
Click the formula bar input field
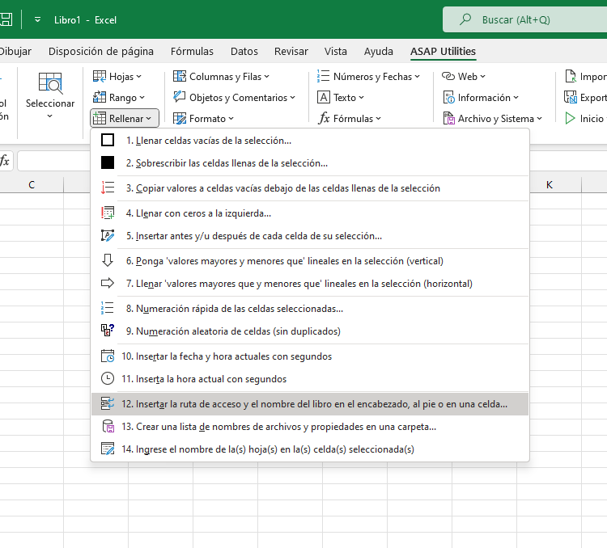coord(53,161)
